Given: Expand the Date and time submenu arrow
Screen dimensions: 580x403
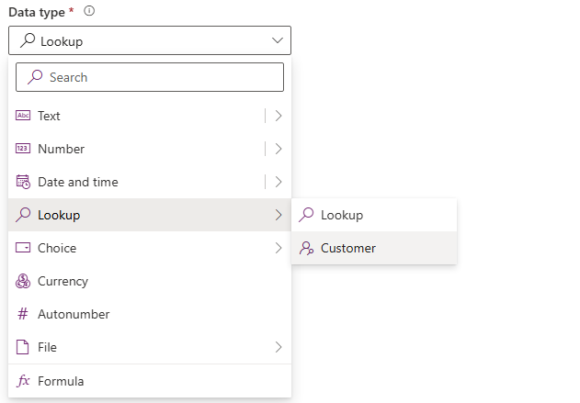Looking at the screenshot, I should (278, 182).
